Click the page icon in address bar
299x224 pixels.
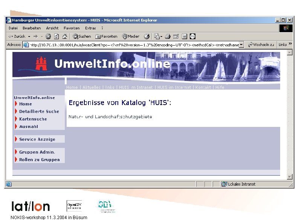pos(26,45)
